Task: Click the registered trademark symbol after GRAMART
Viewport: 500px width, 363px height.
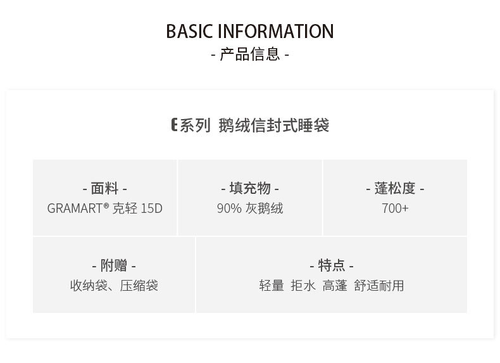Action: pyautogui.click(x=106, y=205)
